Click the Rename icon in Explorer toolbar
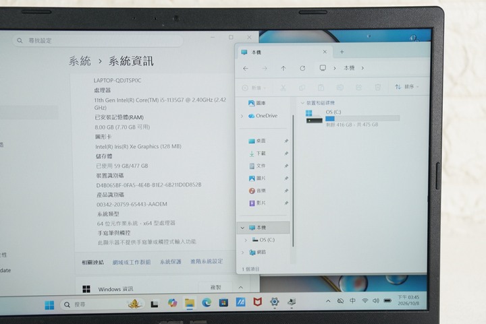 (340, 88)
